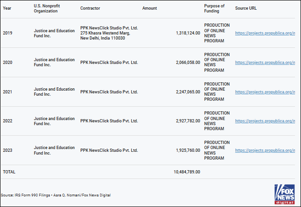301x207 pixels.
Task: Click the 2020 amount 2,066,058.00
Action: pos(188,63)
